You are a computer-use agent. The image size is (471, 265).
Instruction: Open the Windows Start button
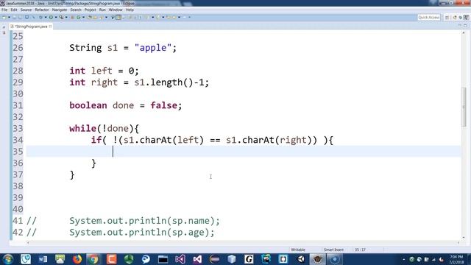pos(7,259)
